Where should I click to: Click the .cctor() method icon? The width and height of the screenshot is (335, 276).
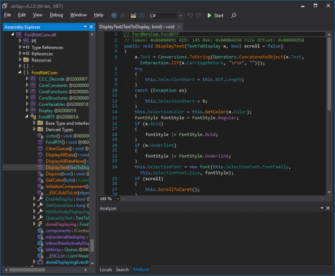click(x=40, y=135)
